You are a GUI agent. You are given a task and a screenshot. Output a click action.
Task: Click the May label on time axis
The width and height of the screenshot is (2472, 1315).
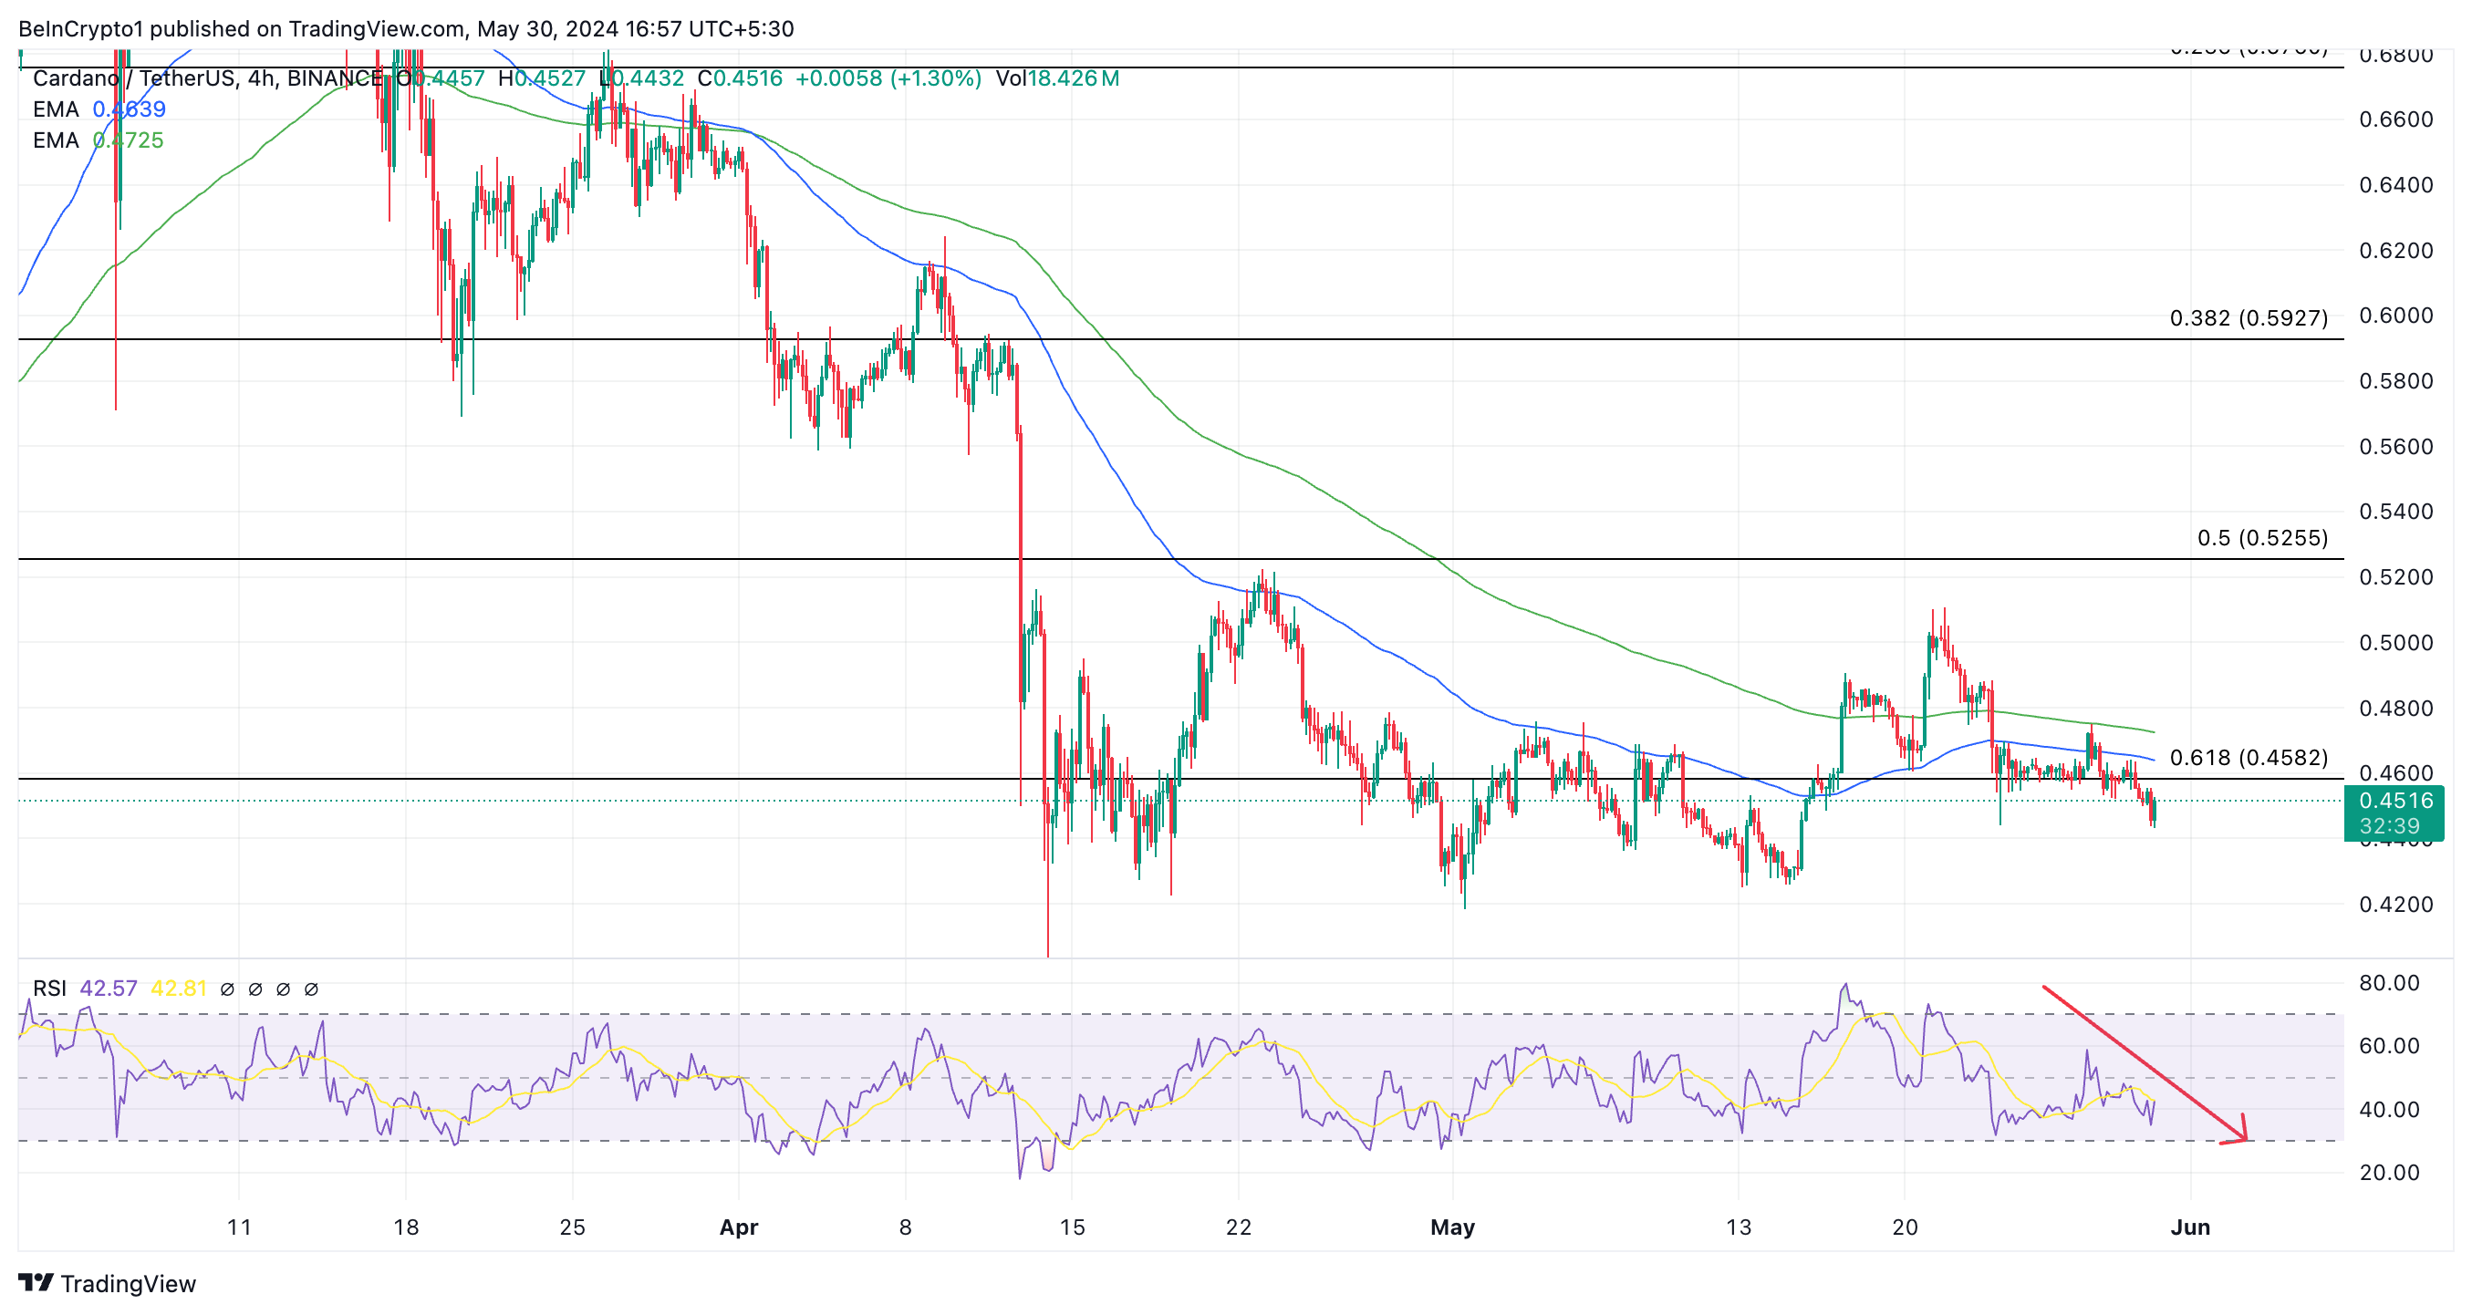(1452, 1227)
